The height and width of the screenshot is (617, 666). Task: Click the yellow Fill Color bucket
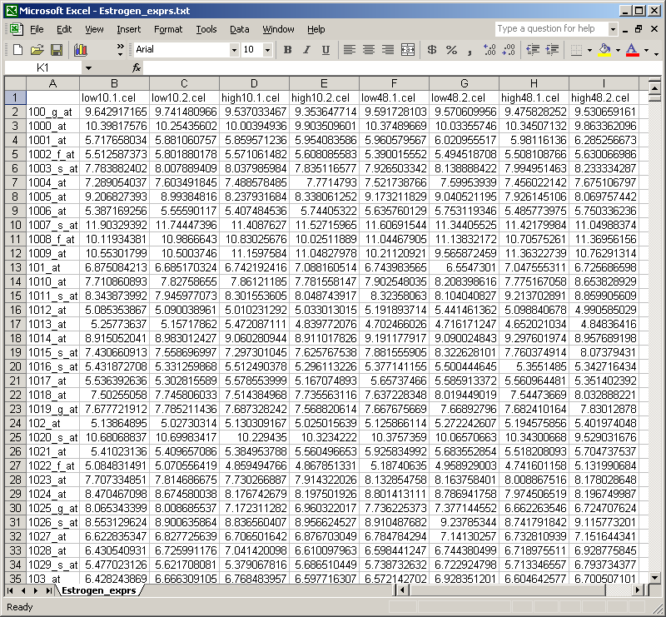[x=604, y=50]
